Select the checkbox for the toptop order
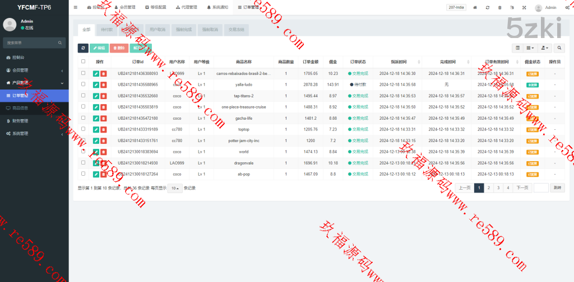 pos(84,129)
